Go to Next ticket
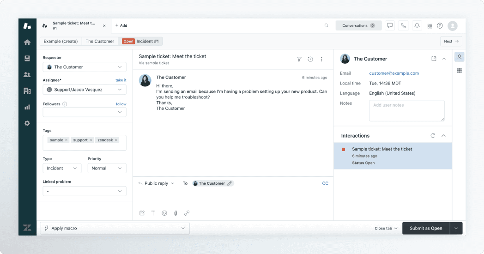This screenshot has height=254, width=484. coord(451,42)
